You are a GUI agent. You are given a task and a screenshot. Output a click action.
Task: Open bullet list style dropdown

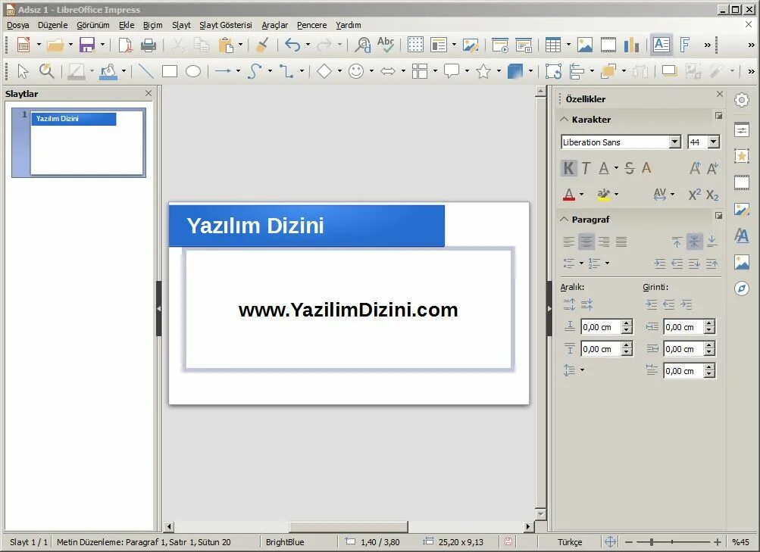581,264
